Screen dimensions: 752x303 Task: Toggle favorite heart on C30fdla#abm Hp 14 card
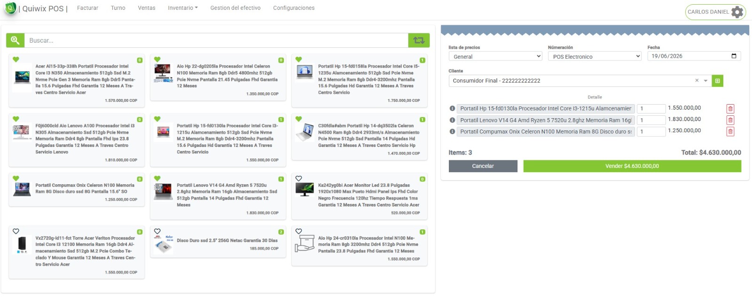[x=298, y=119]
